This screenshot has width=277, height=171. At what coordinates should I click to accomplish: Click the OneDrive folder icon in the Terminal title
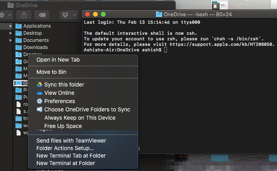coord(159,14)
